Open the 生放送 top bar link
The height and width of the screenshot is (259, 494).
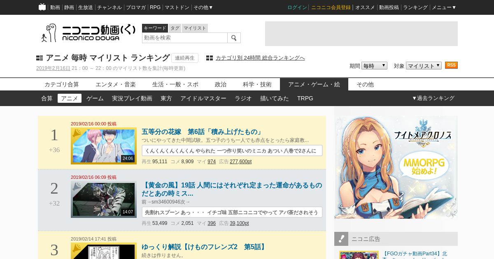click(86, 7)
